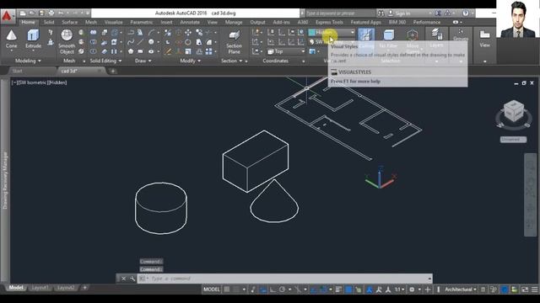
Task: Open new drawing tab with plus button
Action: click(x=112, y=71)
